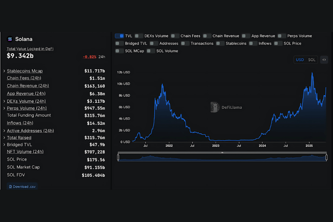Viewport: 333px width, 222px height.
Task: Click the $11.717b stablecoins value
Action: [x=94, y=71]
